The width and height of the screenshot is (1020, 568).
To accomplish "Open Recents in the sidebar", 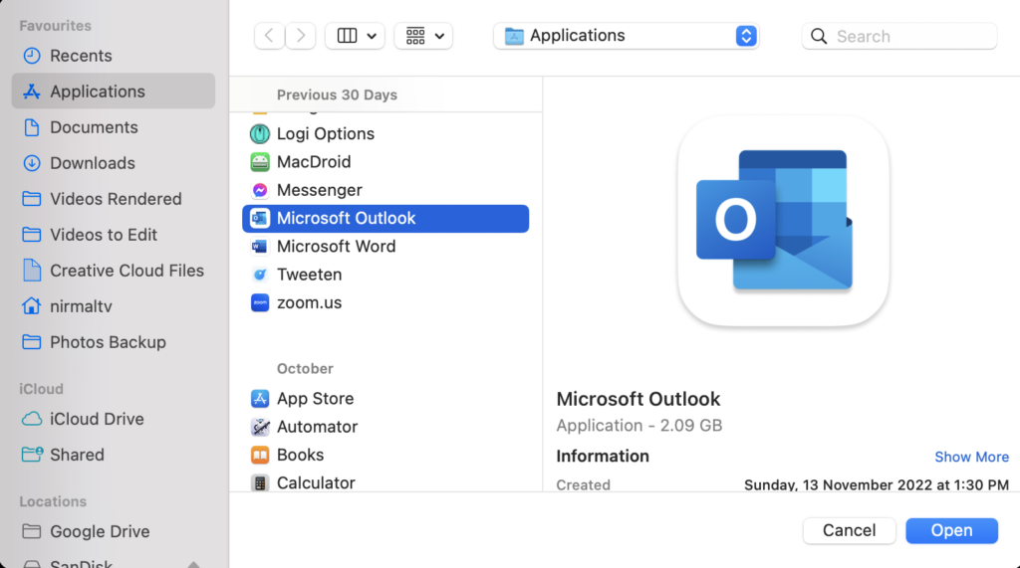I will pyautogui.click(x=114, y=56).
